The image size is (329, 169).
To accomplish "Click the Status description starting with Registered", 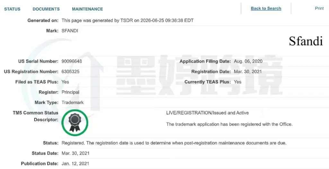I will click(x=174, y=143).
